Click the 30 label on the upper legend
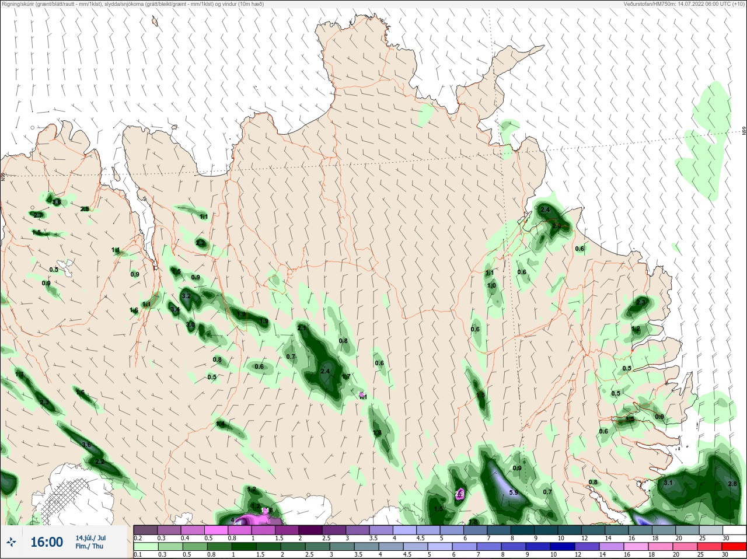This screenshot has height=559, width=747. tap(725, 538)
